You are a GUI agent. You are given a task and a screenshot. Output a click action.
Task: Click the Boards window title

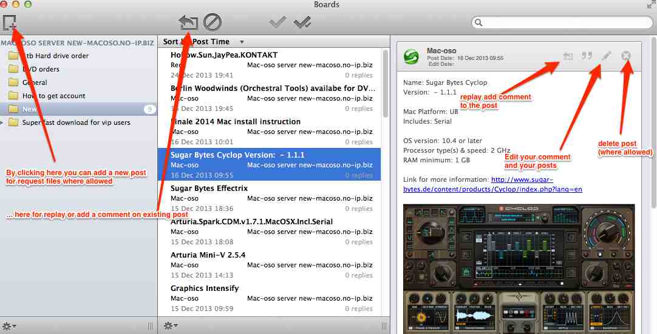point(327,5)
